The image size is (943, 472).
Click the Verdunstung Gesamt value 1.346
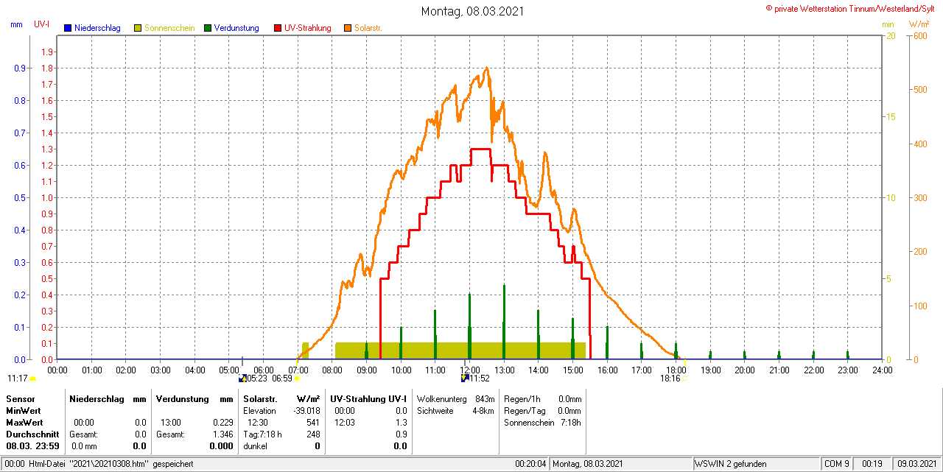[222, 434]
